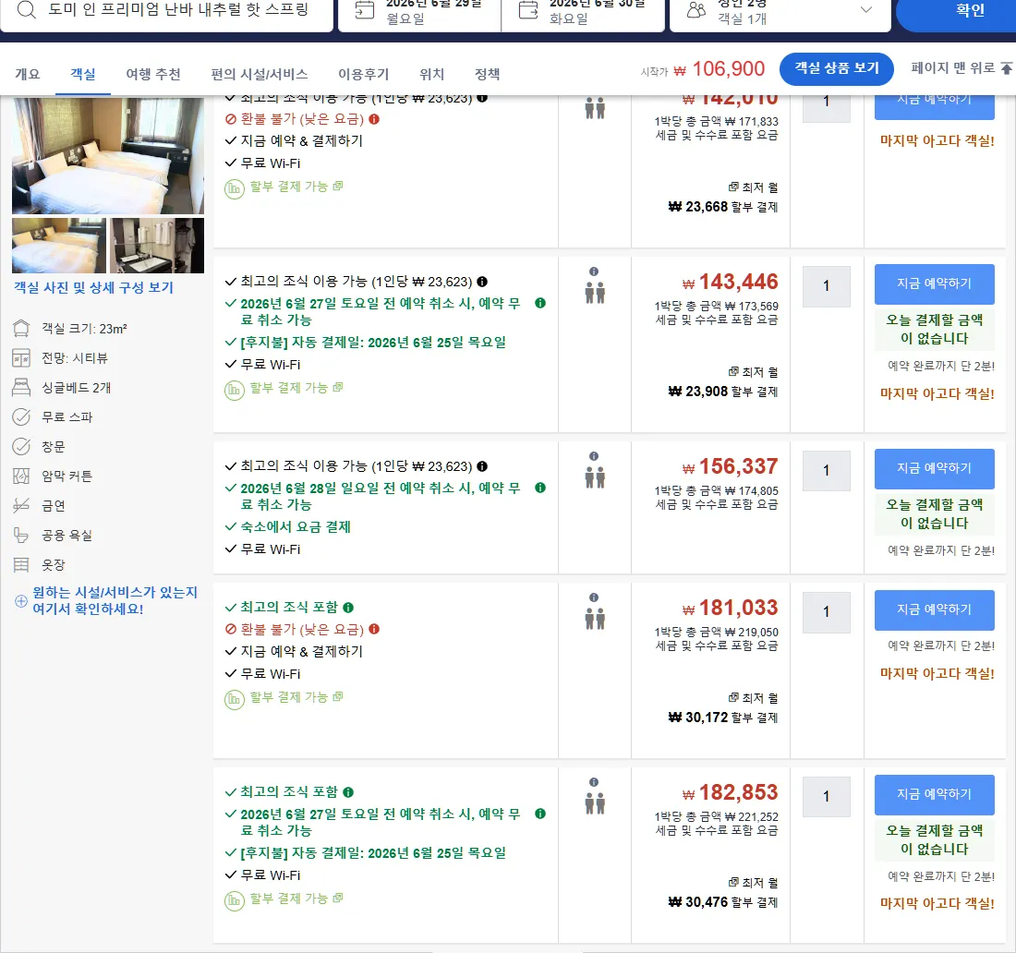Click the 객실 상품 보기 button
Image resolution: width=1016 pixels, height=953 pixels.
coord(837,68)
